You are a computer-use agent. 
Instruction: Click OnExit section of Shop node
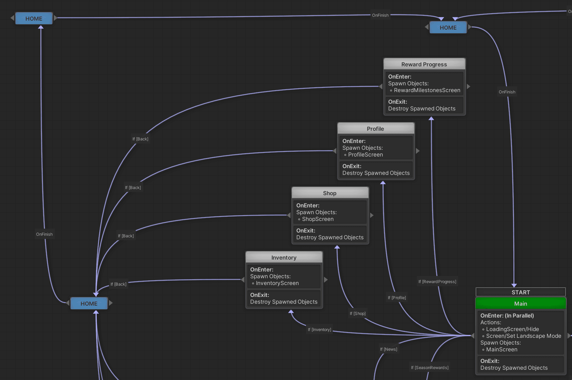click(x=330, y=234)
